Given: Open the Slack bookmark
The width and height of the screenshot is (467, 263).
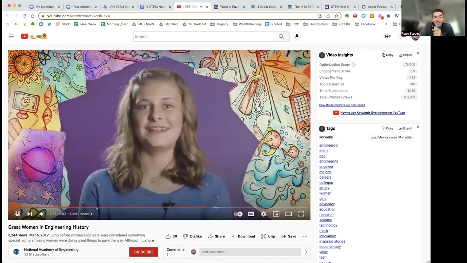Looking at the screenshot, I should (x=63, y=24).
